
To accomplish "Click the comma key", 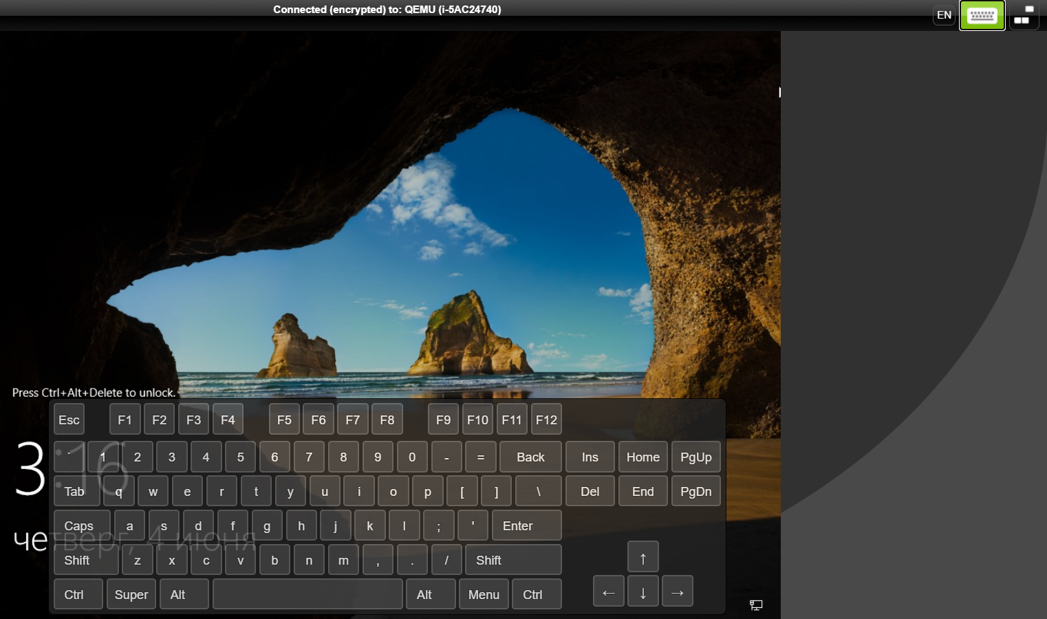I will coord(378,560).
